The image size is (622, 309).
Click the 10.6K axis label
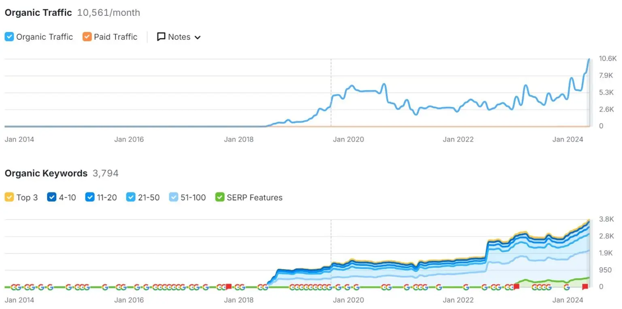pos(608,59)
